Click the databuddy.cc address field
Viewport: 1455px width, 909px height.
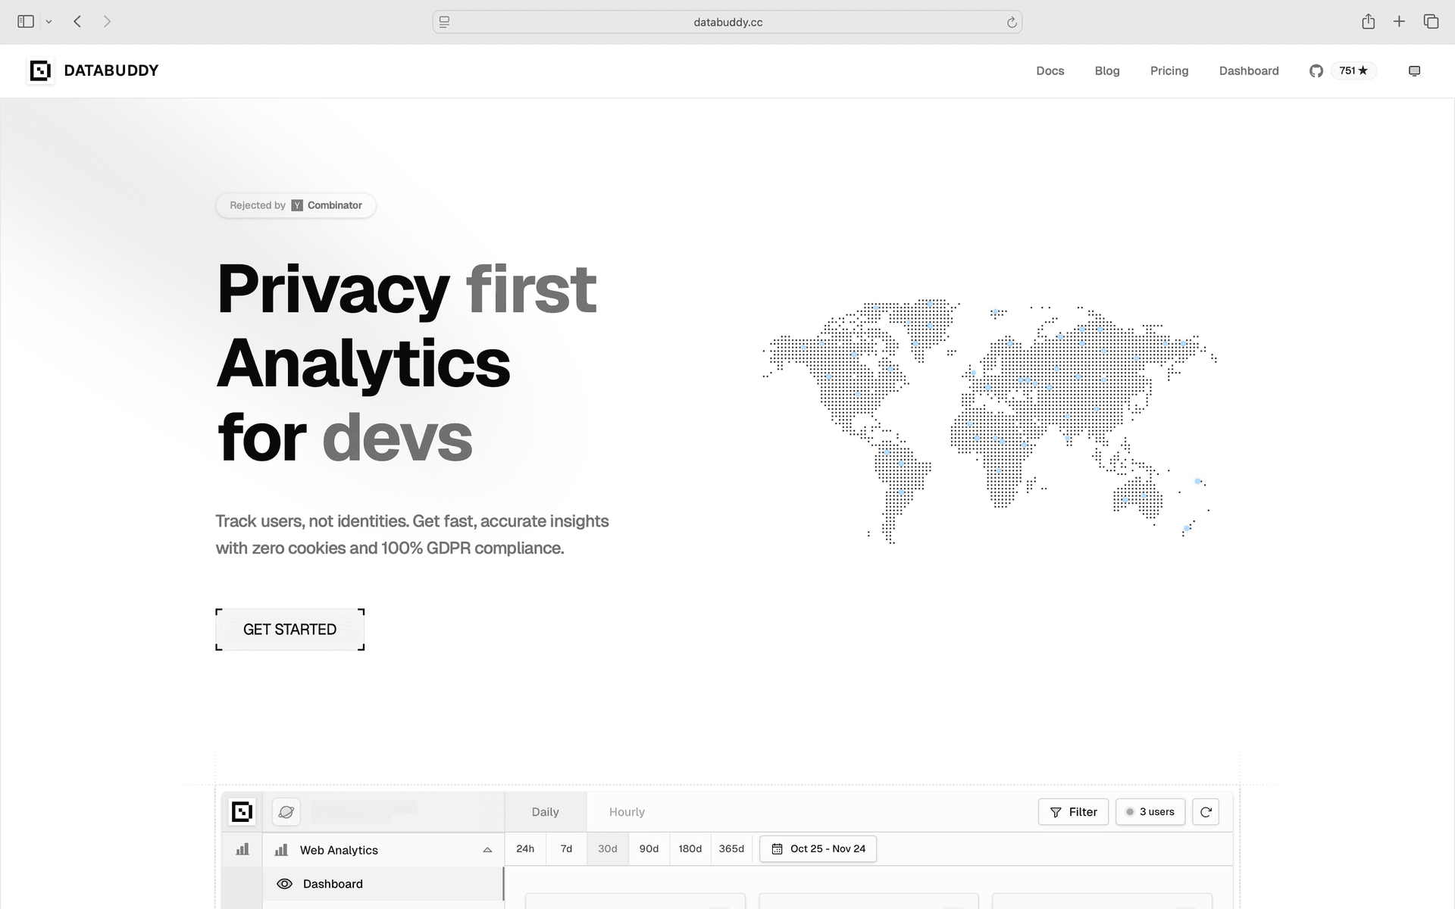pyautogui.click(x=727, y=22)
